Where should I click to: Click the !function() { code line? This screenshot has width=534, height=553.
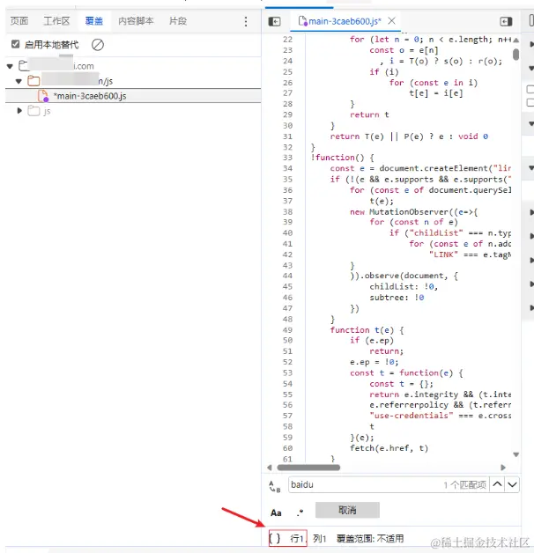tap(343, 158)
